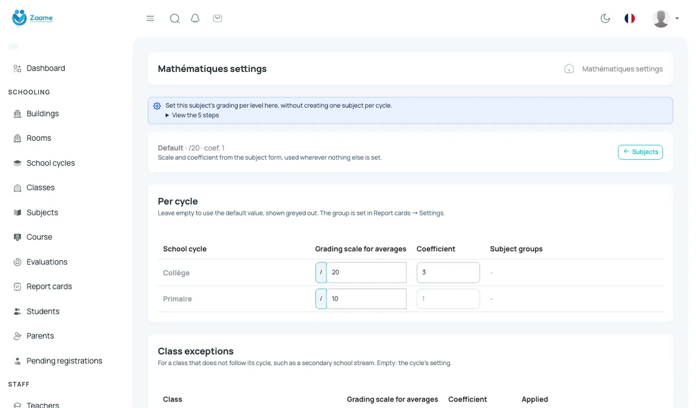Edit the Primaire coefficient field
This screenshot has height=408, width=696.
point(448,299)
